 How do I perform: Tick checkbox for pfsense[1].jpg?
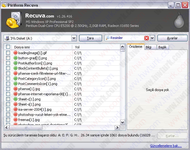click(8, 89)
